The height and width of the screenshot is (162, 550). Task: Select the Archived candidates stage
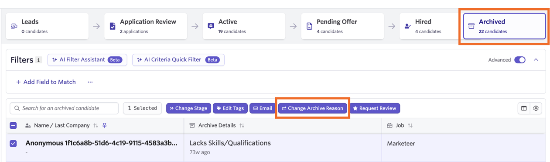click(504, 26)
